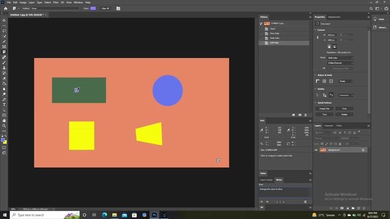Select the Pen tool
The image size is (390, 219).
(x=4, y=99)
